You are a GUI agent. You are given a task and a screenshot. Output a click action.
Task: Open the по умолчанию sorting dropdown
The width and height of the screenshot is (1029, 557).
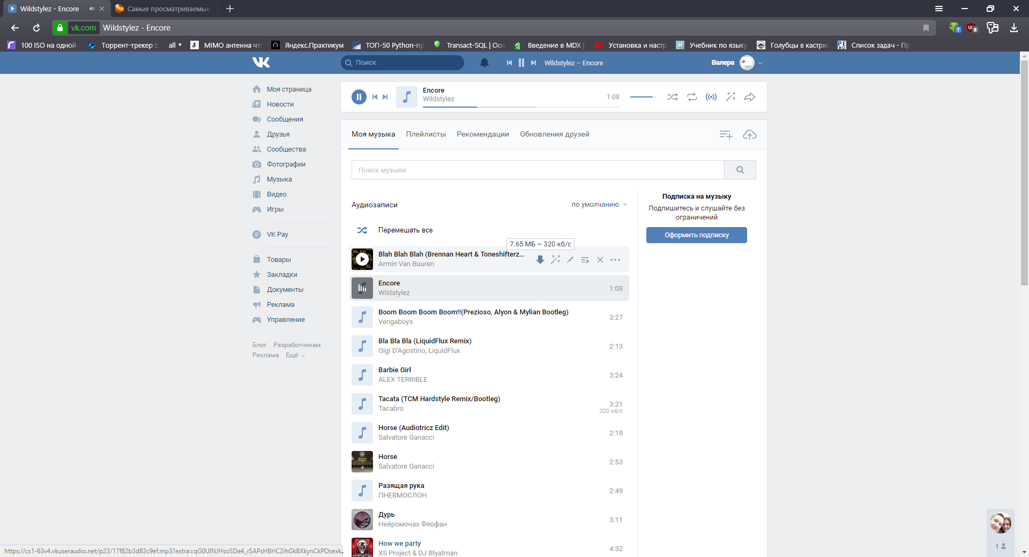tap(599, 205)
